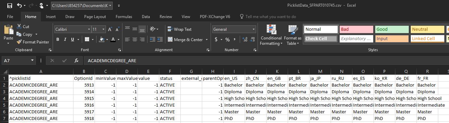
Task: Click the Borders icon
Action: [87, 39]
